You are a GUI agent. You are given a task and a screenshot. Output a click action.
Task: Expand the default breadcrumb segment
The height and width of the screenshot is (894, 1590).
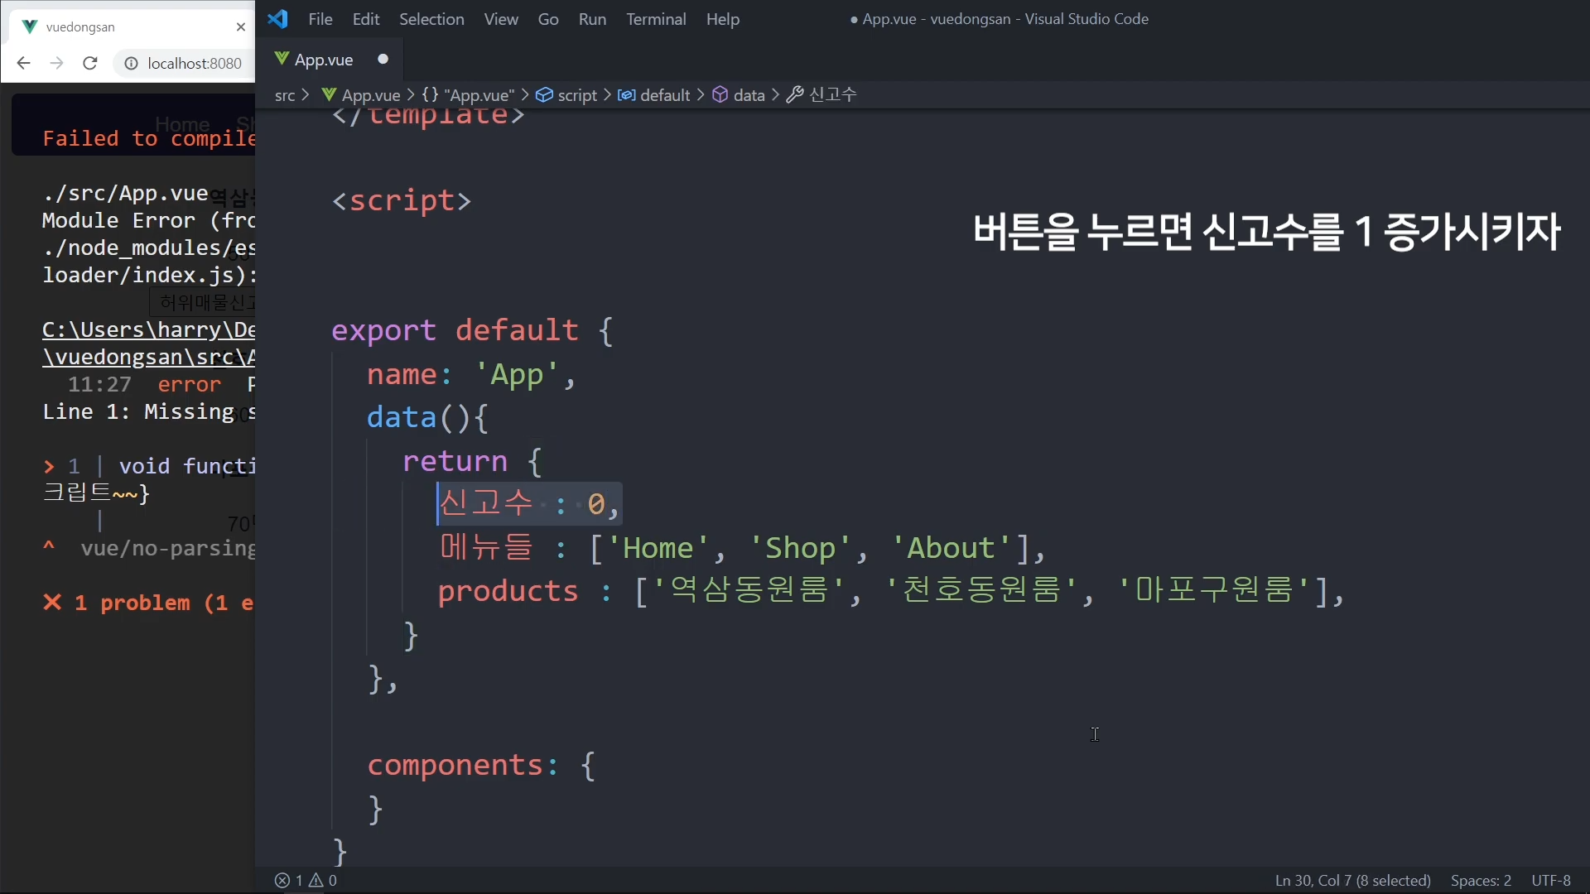[664, 95]
